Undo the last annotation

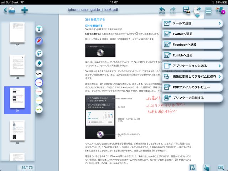click(162, 10)
